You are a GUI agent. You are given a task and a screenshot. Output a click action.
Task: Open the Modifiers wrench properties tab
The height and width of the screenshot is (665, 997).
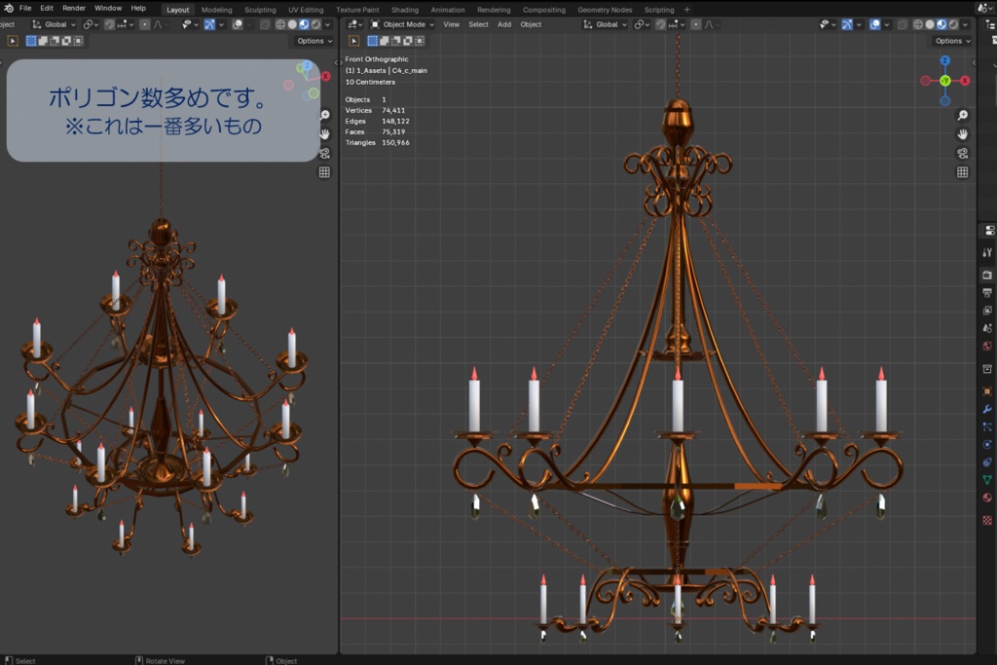point(987,409)
